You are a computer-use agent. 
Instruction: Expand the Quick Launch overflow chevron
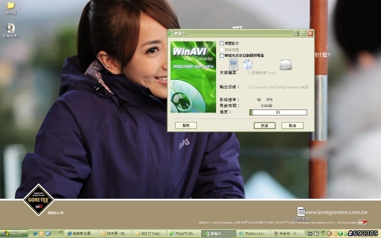[61, 232]
